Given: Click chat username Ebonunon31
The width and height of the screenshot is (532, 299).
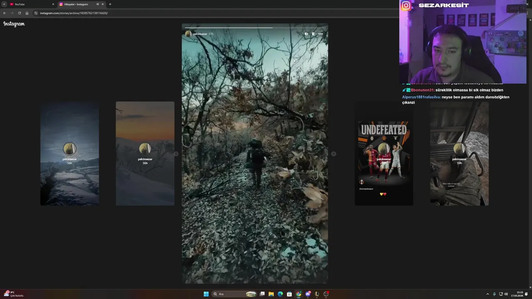Looking at the screenshot, I should point(422,90).
